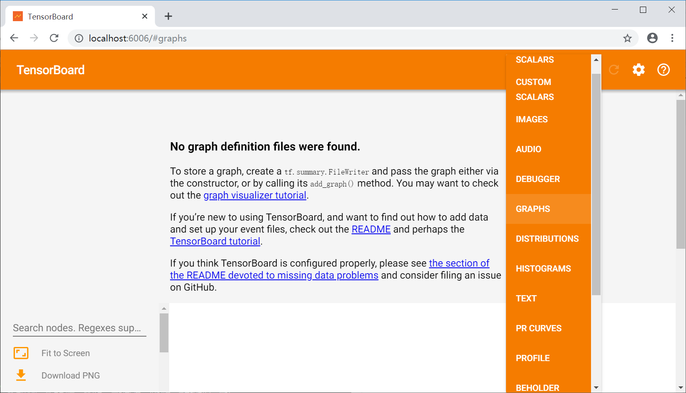Select the GRAPHS dashboard

[548, 209]
